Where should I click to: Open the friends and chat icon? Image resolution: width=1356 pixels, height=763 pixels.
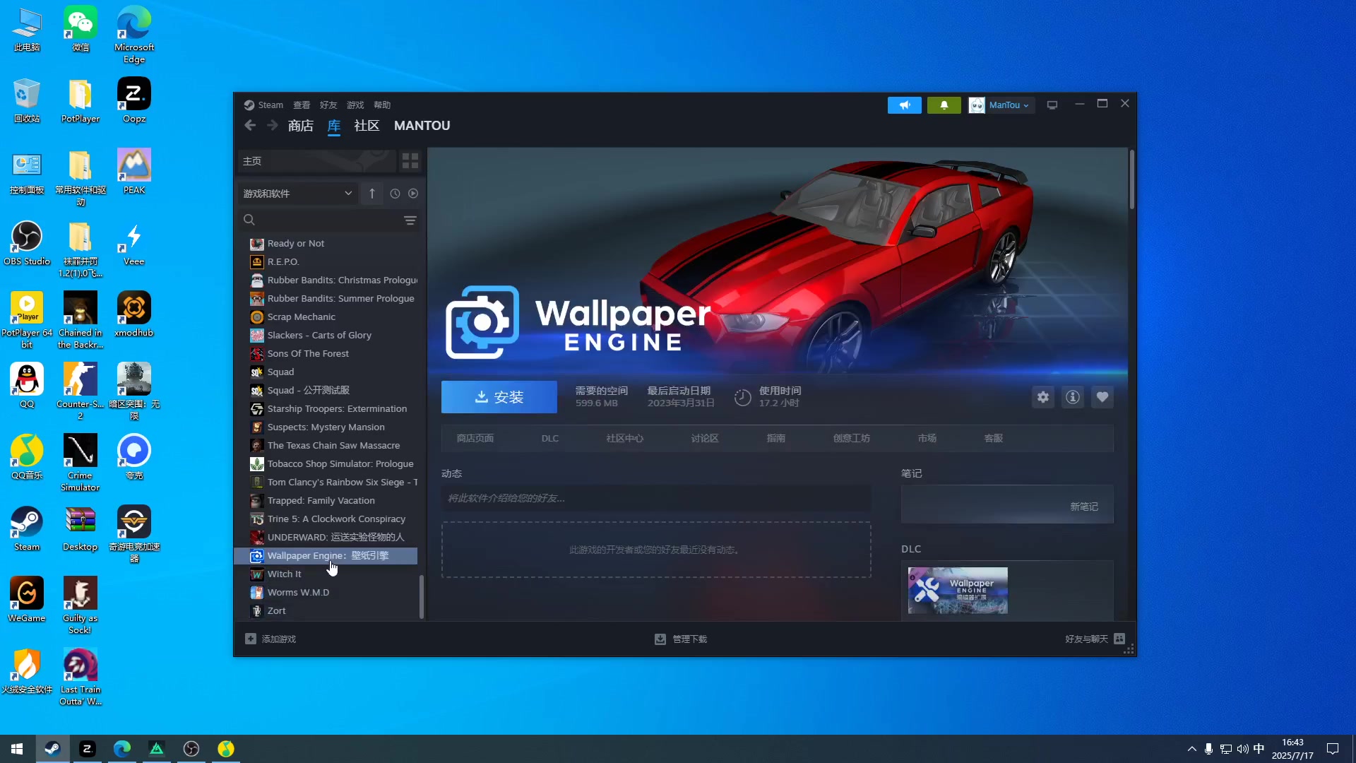tap(1119, 639)
